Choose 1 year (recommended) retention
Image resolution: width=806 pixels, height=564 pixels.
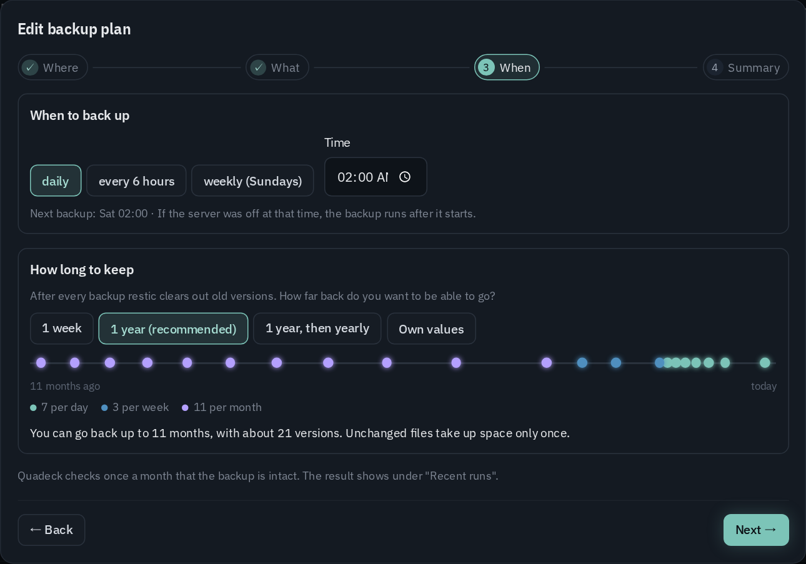point(173,329)
